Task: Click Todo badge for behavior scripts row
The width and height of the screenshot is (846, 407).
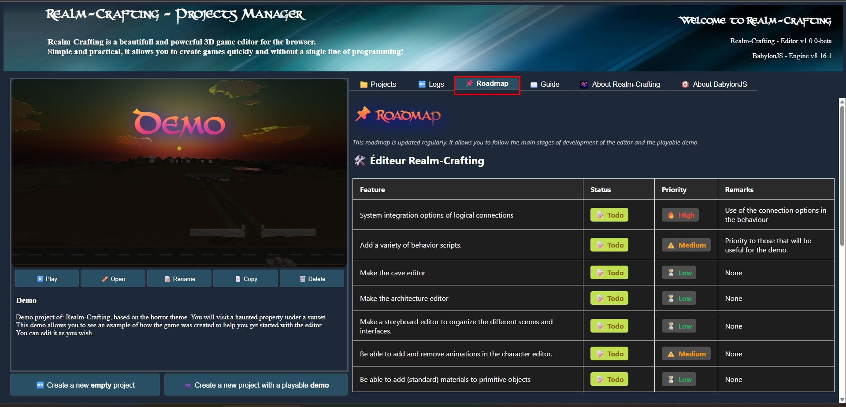Action: [609, 245]
